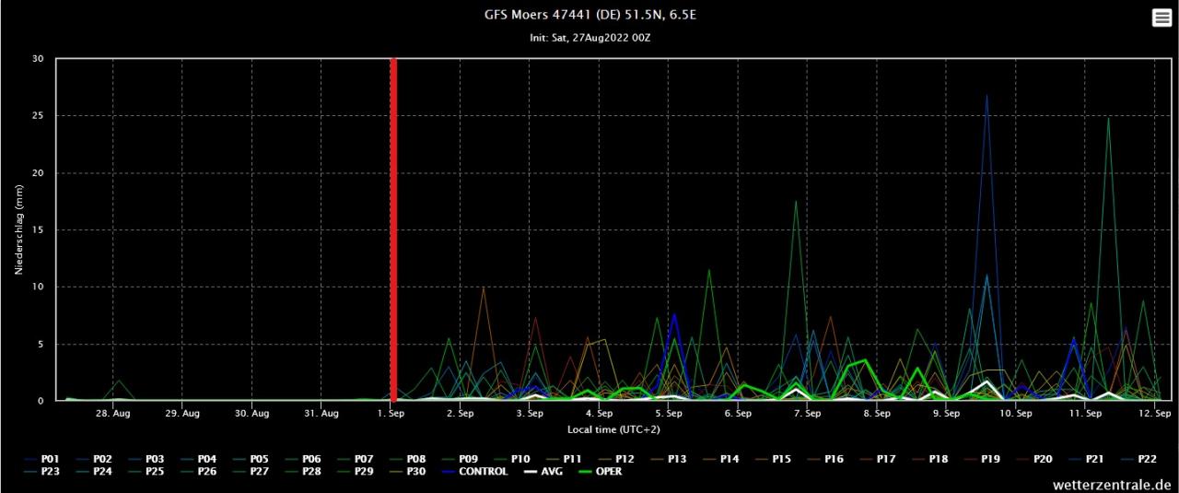Click the tall blue peak near 10. Sep

(986, 96)
